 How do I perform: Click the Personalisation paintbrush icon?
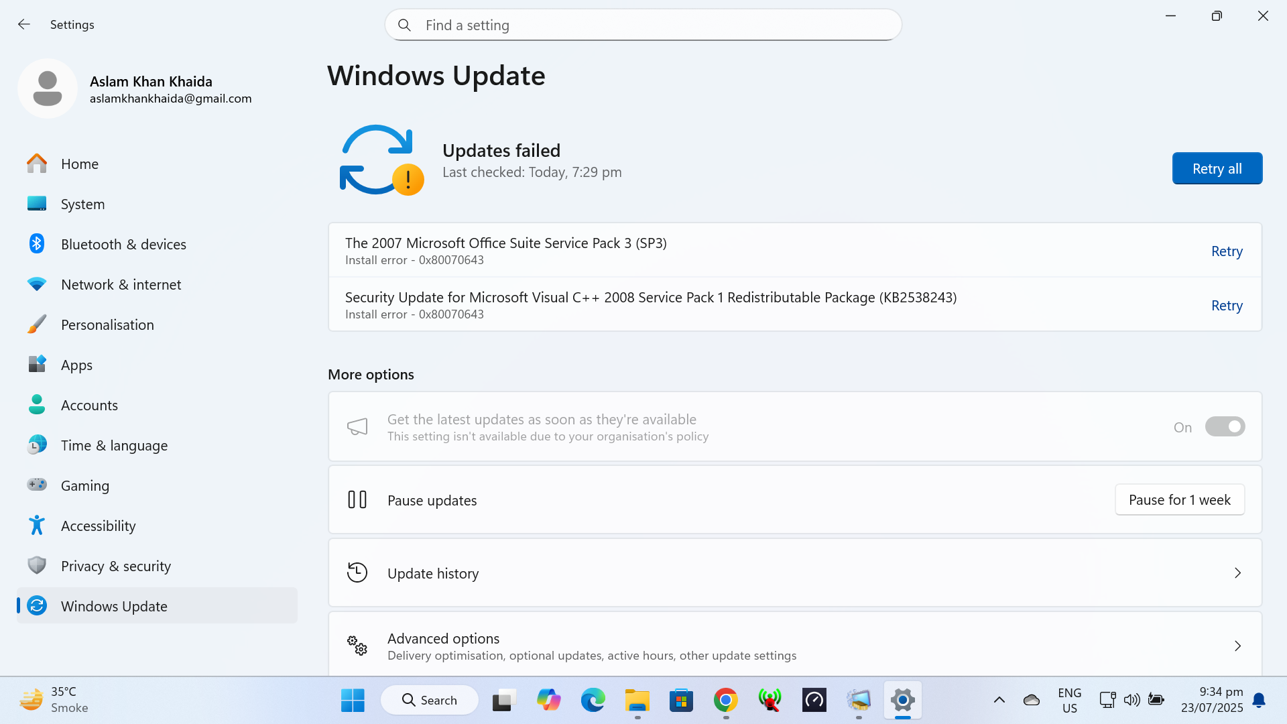tap(37, 324)
